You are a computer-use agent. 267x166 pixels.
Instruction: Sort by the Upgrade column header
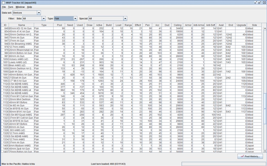(x=241, y=25)
